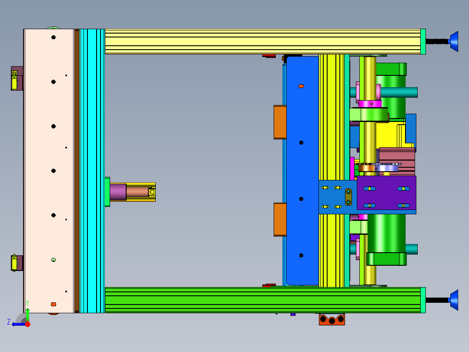Pick the bottom-right blue leveling foot
The width and height of the screenshot is (469, 352).
coord(454,300)
